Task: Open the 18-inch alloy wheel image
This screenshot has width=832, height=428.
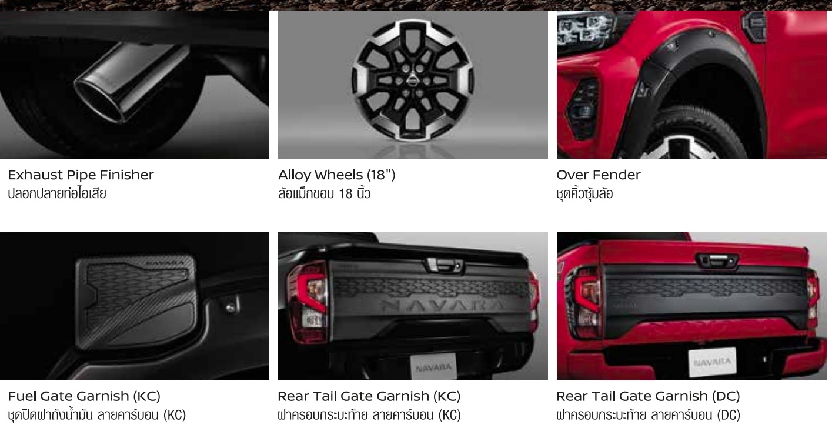Action: click(x=413, y=85)
